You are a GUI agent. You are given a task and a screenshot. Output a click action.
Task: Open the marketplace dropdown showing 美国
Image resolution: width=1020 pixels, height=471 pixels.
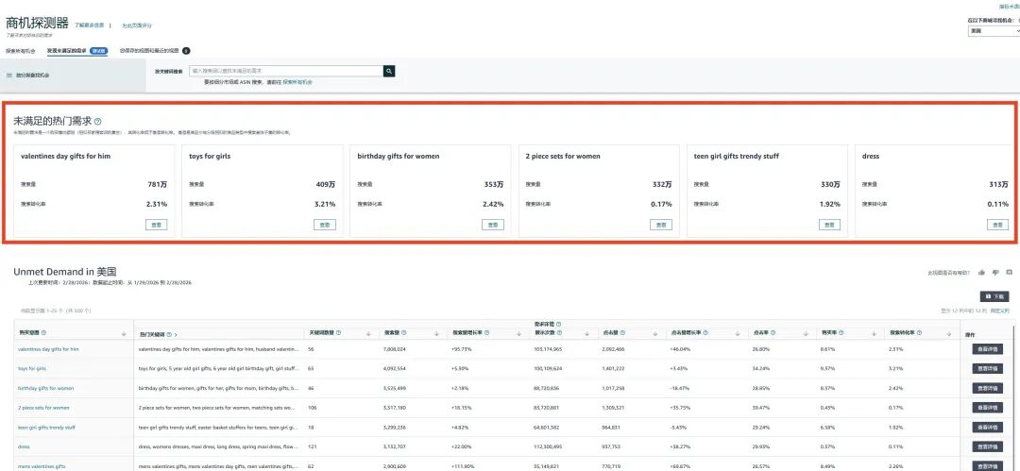pos(993,31)
